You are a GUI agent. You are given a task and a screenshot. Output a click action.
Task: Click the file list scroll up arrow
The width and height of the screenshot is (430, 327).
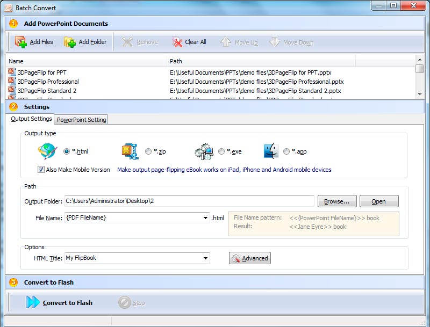(x=420, y=59)
